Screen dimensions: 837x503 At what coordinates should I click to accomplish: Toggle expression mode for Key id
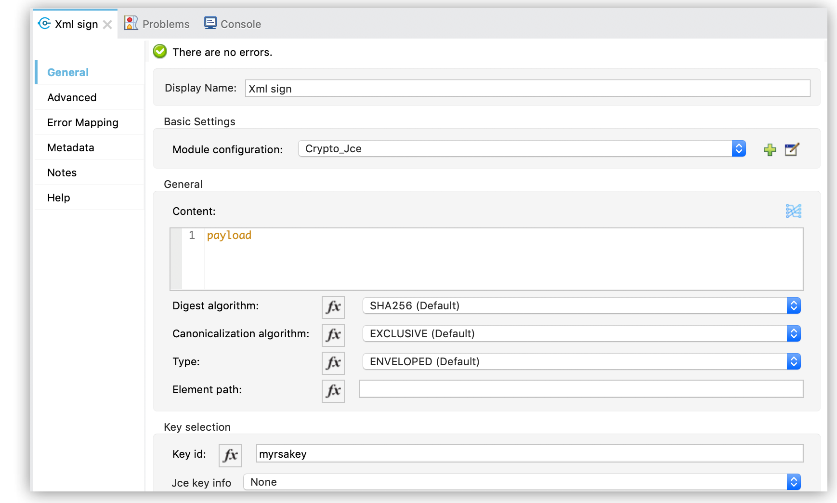[230, 455]
